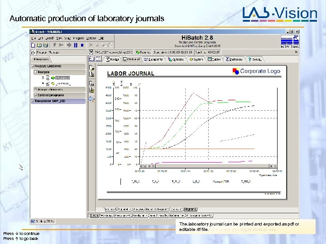The image size is (326, 244).
Task: Open the zoom magnifier dropdown icon
Action: (x=91, y=99)
